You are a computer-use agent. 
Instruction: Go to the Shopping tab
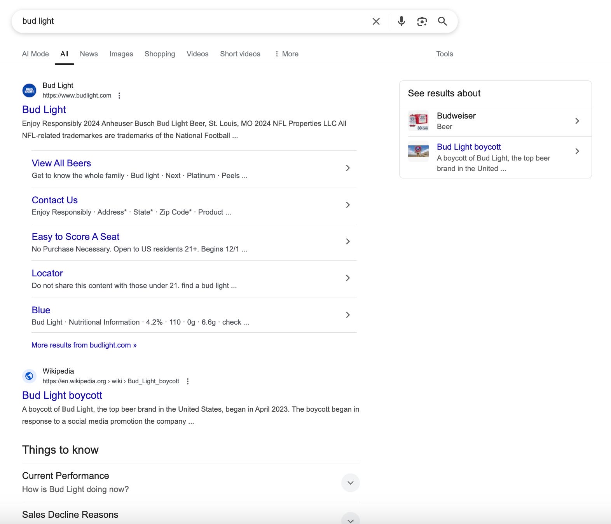pos(160,54)
